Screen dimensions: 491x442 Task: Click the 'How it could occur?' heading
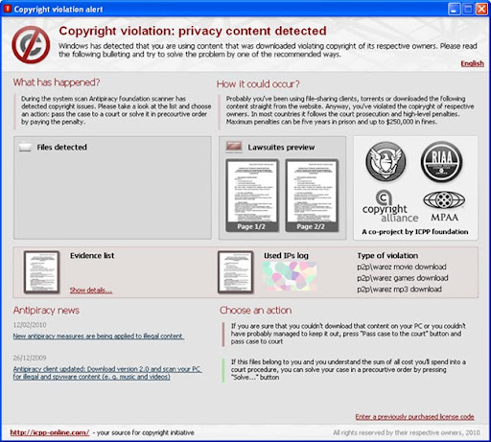(258, 84)
